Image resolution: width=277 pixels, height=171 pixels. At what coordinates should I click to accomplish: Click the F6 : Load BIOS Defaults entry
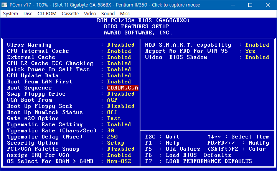188,155
